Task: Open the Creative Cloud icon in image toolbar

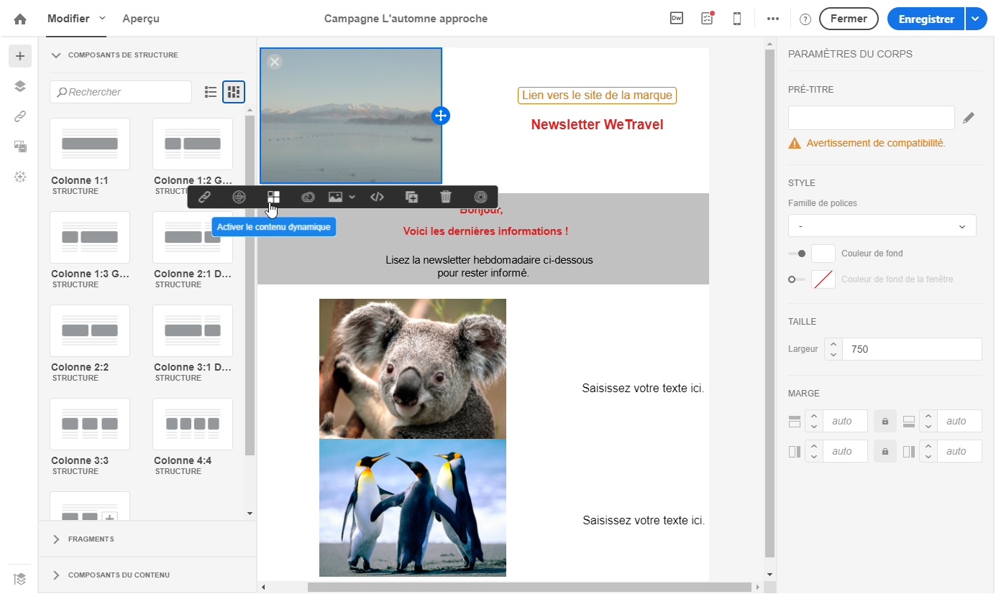Action: (308, 197)
